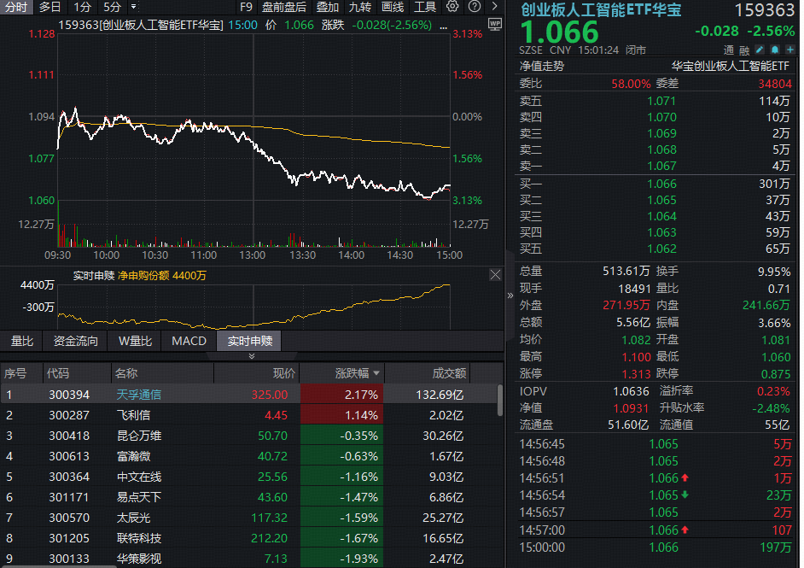Collapse the right quote panel via side arrow
Image resolution: width=804 pixels, height=568 pixels.
[510, 296]
